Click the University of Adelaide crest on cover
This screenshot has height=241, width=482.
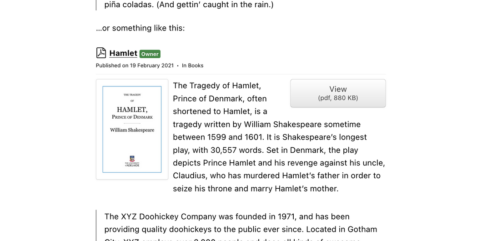click(x=132, y=158)
